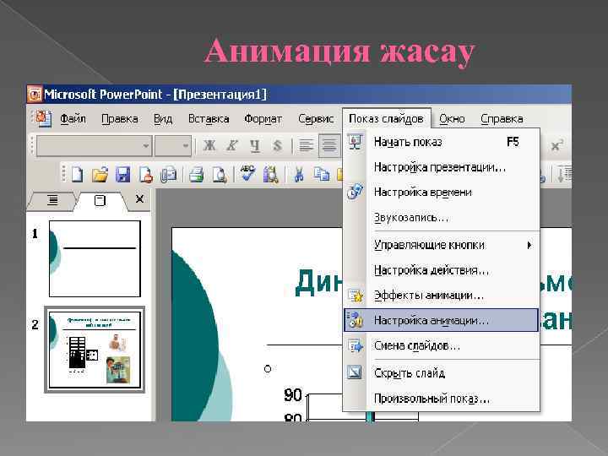Choose Произвольный показ... entry

442,399
